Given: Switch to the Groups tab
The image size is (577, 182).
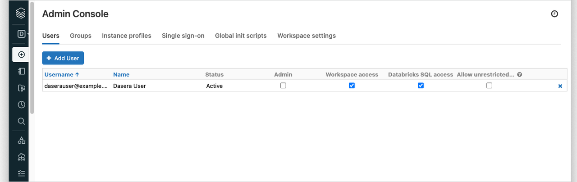Looking at the screenshot, I should 81,36.
